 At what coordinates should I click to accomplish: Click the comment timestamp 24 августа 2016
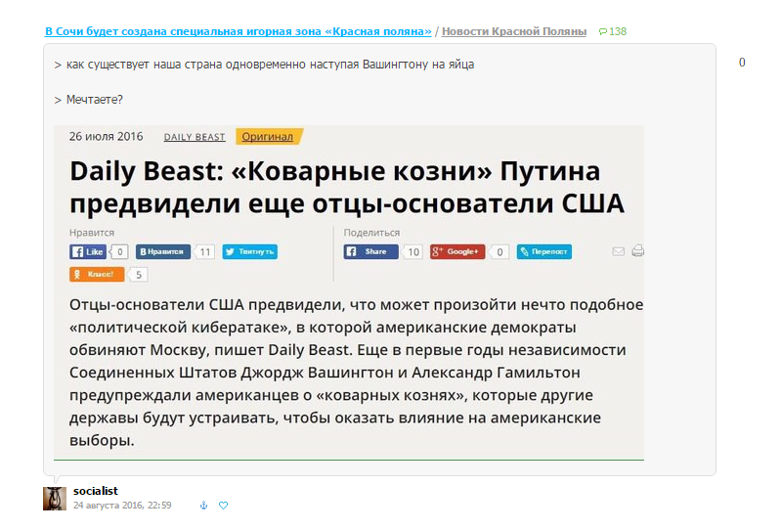[x=122, y=506]
